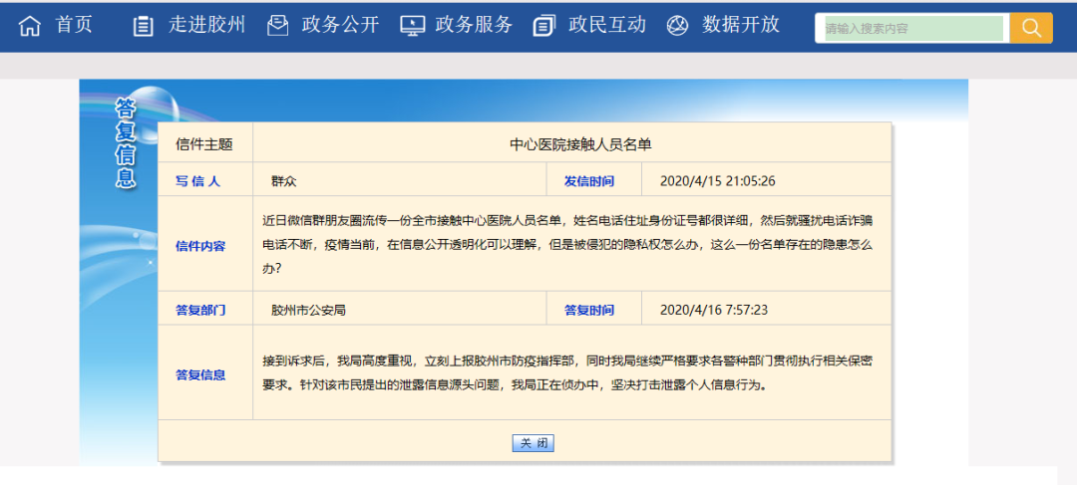Click the 答复部门 label
Screen dimensions: 1077x485
click(200, 310)
